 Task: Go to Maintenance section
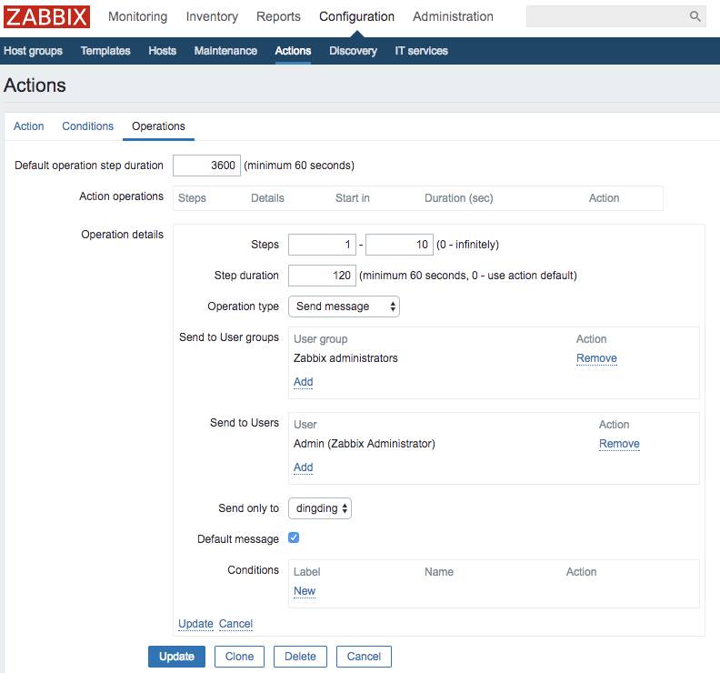[x=225, y=51]
